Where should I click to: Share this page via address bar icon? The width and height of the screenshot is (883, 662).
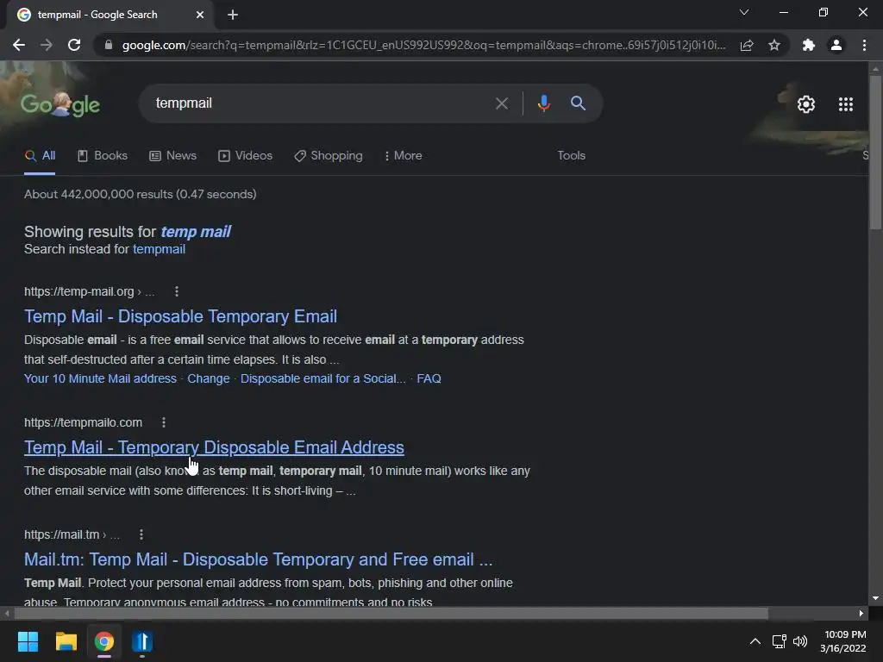click(747, 45)
